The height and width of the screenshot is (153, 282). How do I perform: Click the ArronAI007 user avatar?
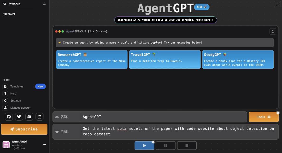tap(6, 145)
